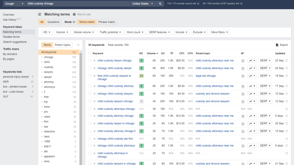Add chicago child custody lawyer to a keyword list

point(95,68)
